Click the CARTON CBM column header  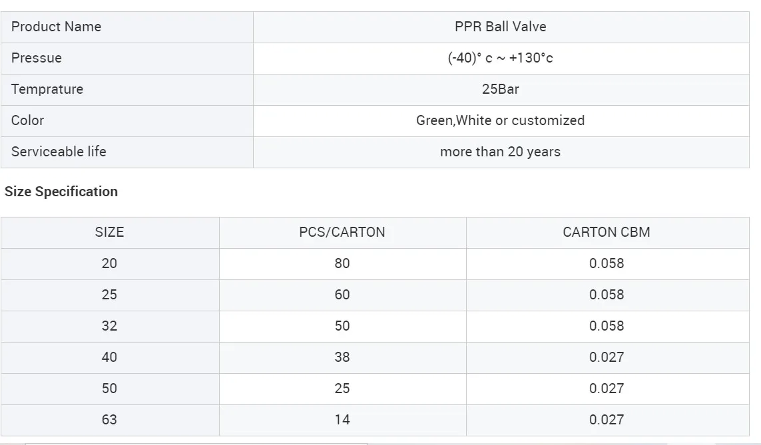[607, 233]
